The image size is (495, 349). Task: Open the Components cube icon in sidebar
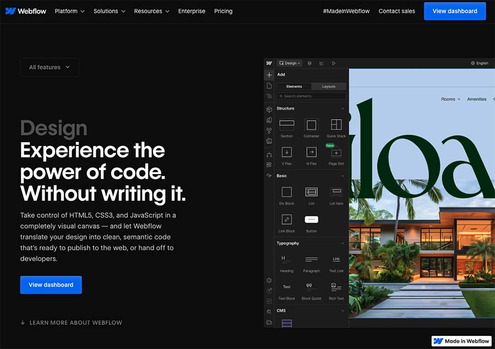[x=269, y=110]
